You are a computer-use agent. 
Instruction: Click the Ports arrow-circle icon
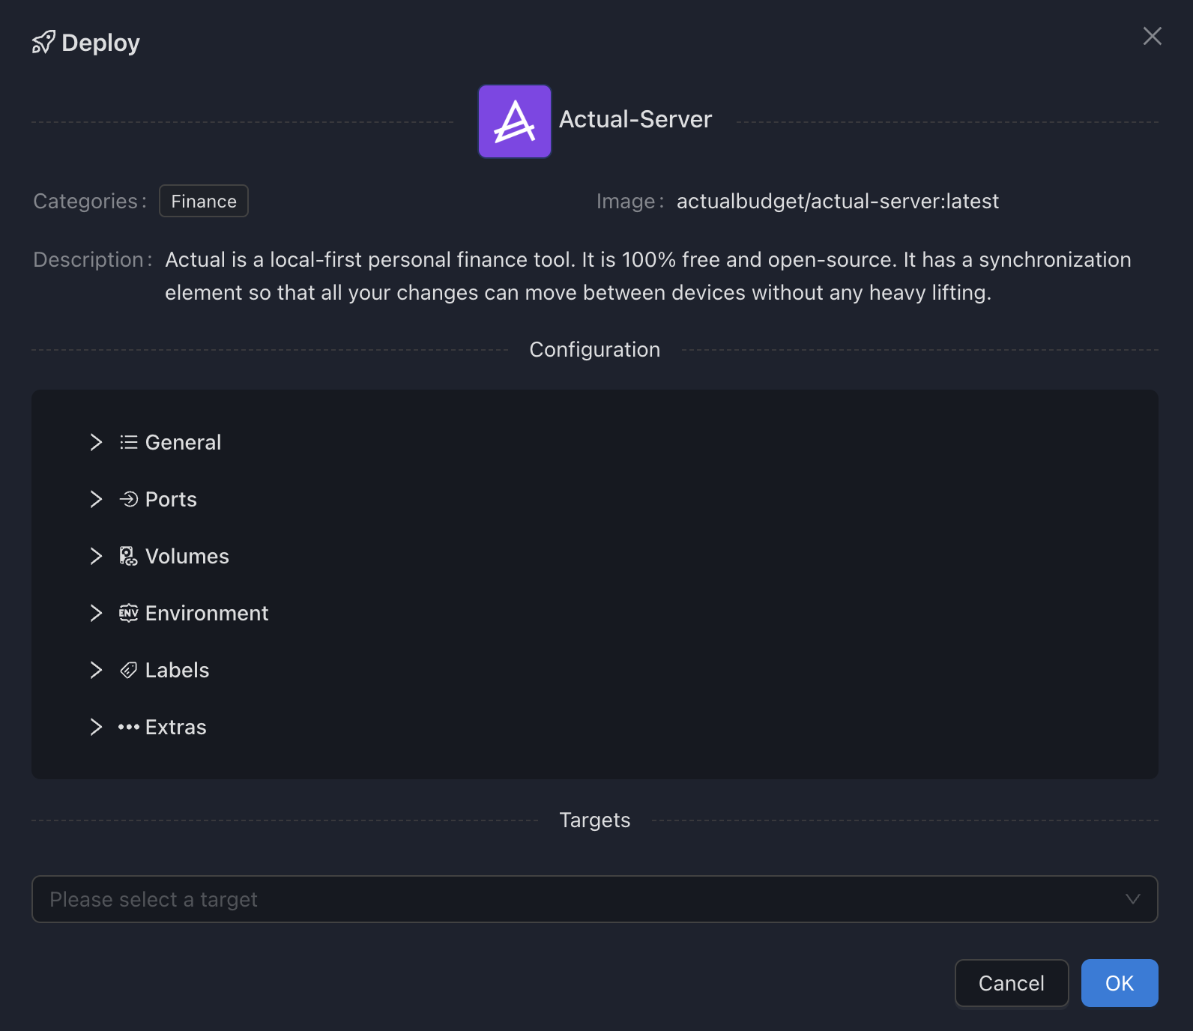pos(129,499)
